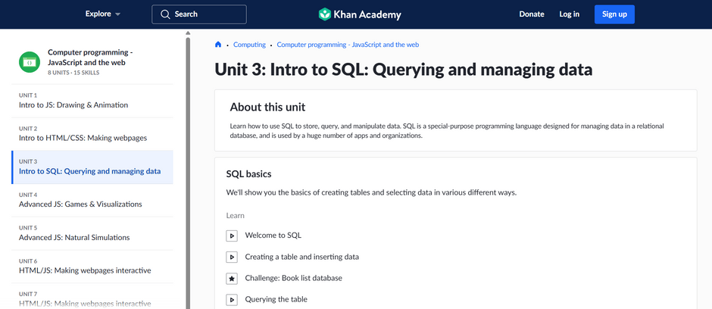Click the sidebar vertical scrollbar
The image size is (712, 309).
(188, 151)
